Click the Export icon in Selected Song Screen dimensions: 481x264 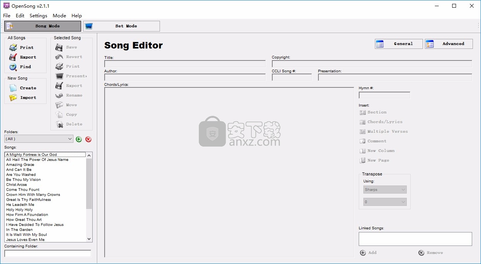(x=59, y=86)
